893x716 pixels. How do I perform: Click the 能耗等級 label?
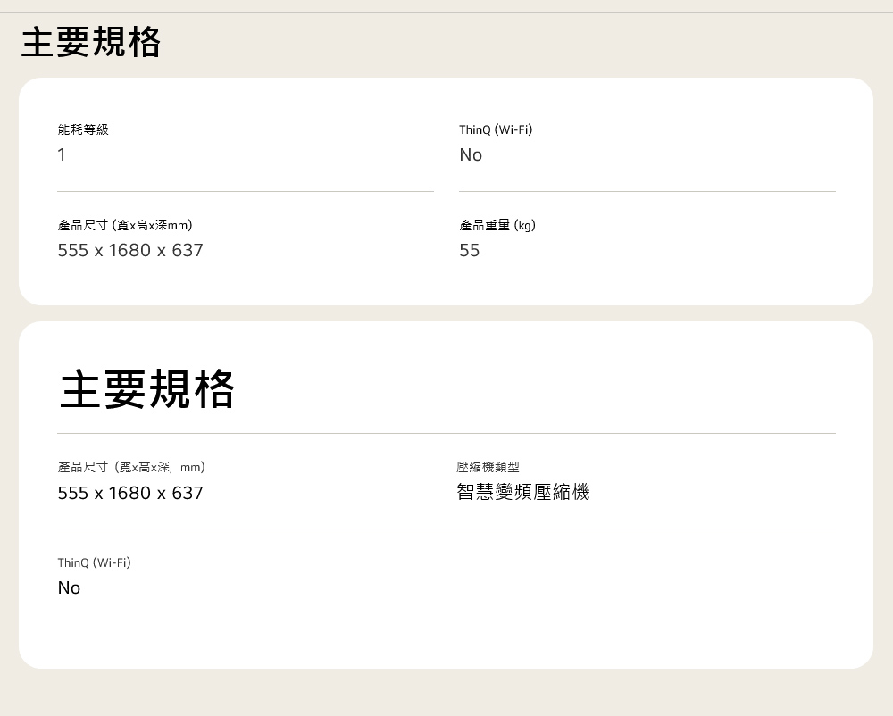[x=83, y=129]
